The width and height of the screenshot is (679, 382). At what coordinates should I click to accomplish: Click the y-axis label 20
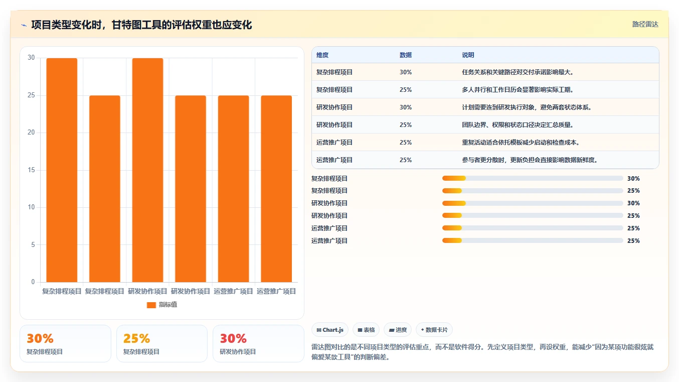tap(31, 133)
